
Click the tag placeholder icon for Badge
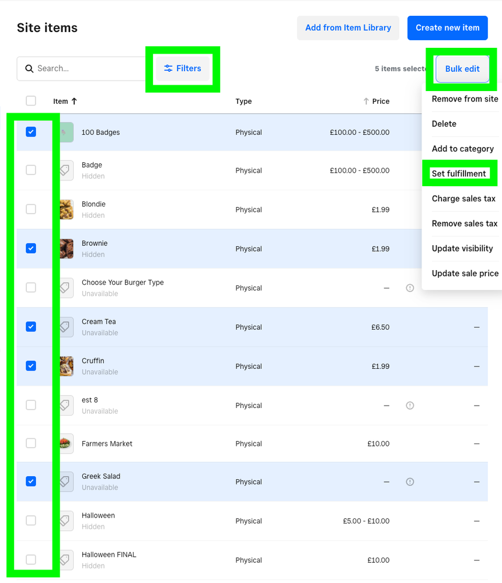[66, 170]
